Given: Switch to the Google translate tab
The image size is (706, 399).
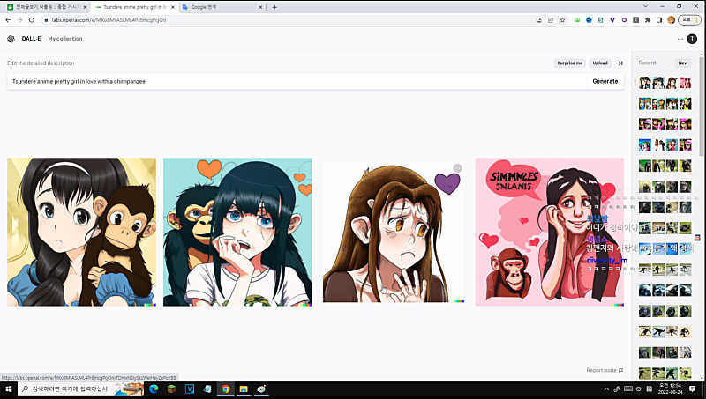Looking at the screenshot, I should click(x=221, y=7).
